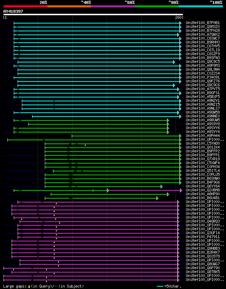Screen dimensions: 226x289
Task: Pick the UniRef100_C0PLU5 label
Action: click(203, 174)
